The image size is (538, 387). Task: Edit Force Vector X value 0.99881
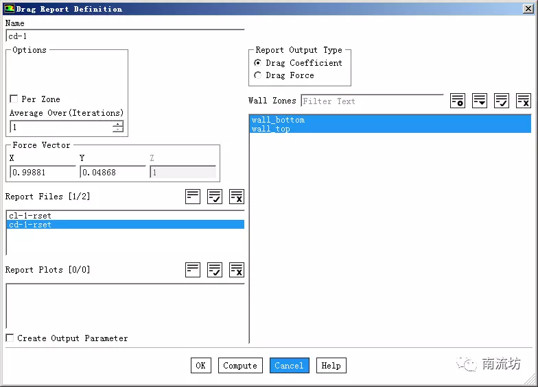click(x=43, y=172)
